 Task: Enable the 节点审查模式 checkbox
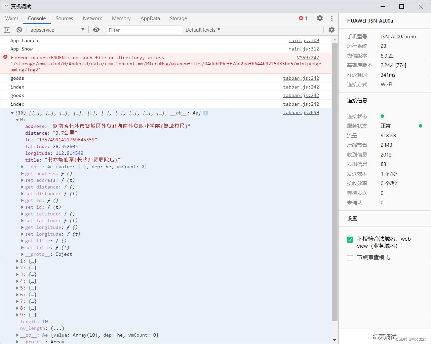click(x=350, y=258)
